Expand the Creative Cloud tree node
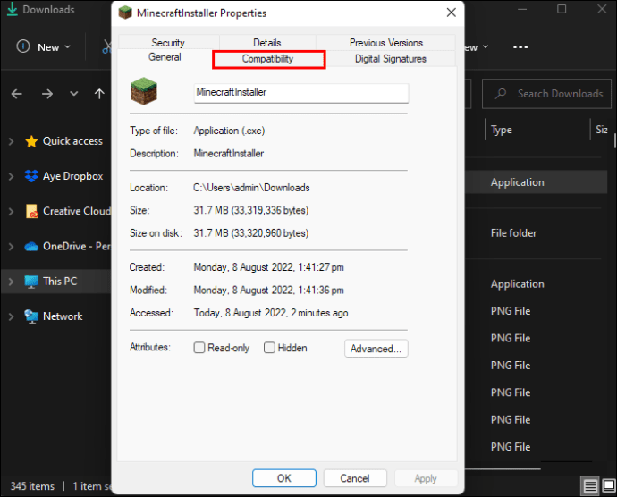This screenshot has width=617, height=497. pos(11,211)
